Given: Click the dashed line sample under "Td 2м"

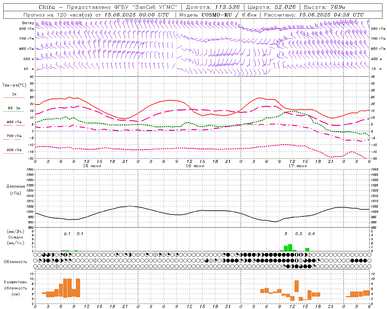Looking at the screenshot, I should coord(14,112).
